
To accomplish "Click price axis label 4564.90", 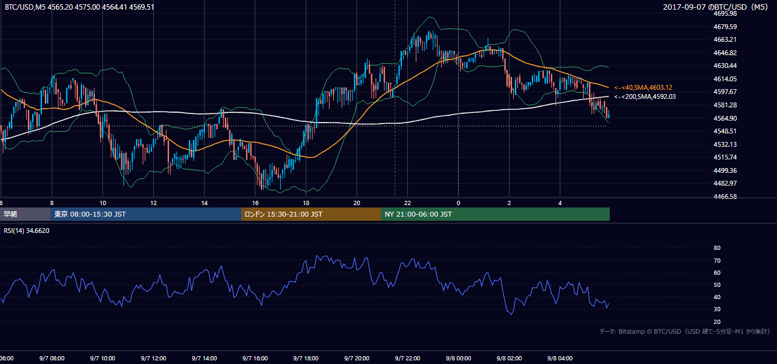I will (x=725, y=118).
